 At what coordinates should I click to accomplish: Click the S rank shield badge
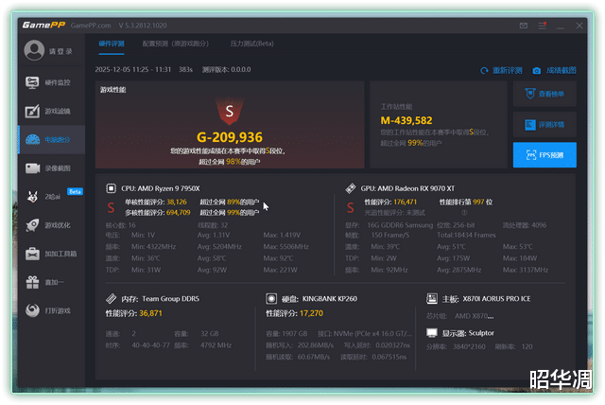[230, 112]
